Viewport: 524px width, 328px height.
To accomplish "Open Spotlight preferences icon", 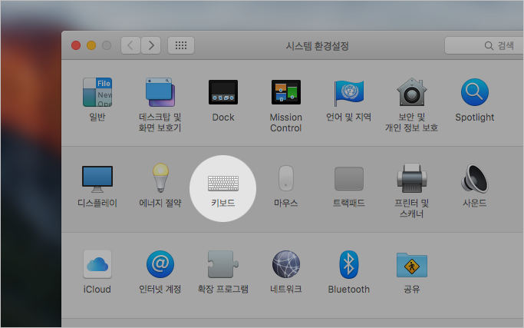I will tap(475, 92).
